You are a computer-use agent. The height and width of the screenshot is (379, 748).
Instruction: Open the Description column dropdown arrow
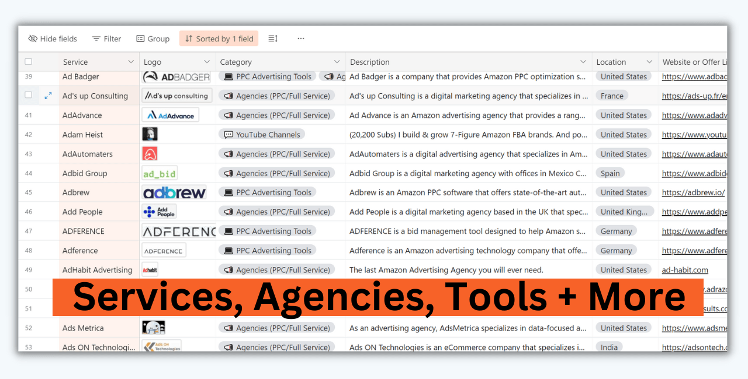(583, 62)
